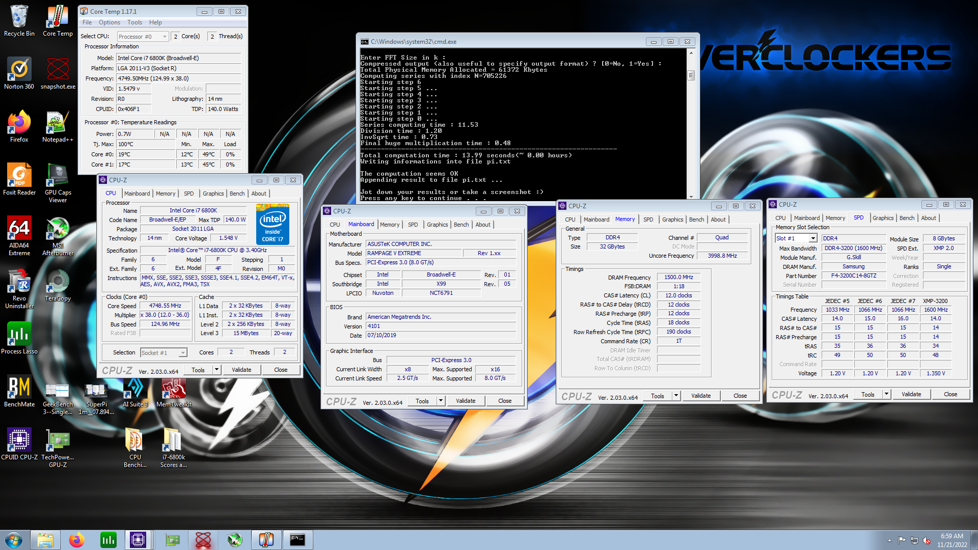The image size is (978, 550).
Task: Click the cmd.exe scroll up arrow
Action: (x=691, y=52)
